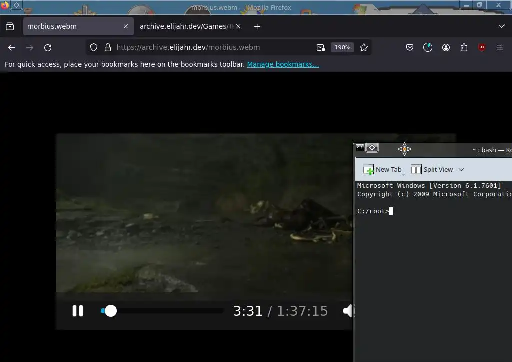Click the 3:31 elapsed time display
512x362 pixels.
[248, 311]
